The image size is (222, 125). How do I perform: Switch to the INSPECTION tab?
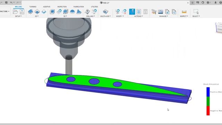click(x=62, y=7)
